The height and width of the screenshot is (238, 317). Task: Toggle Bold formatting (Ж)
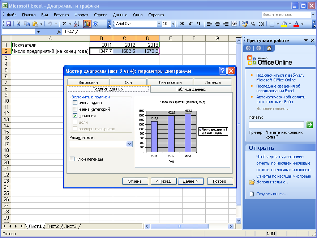(182, 24)
